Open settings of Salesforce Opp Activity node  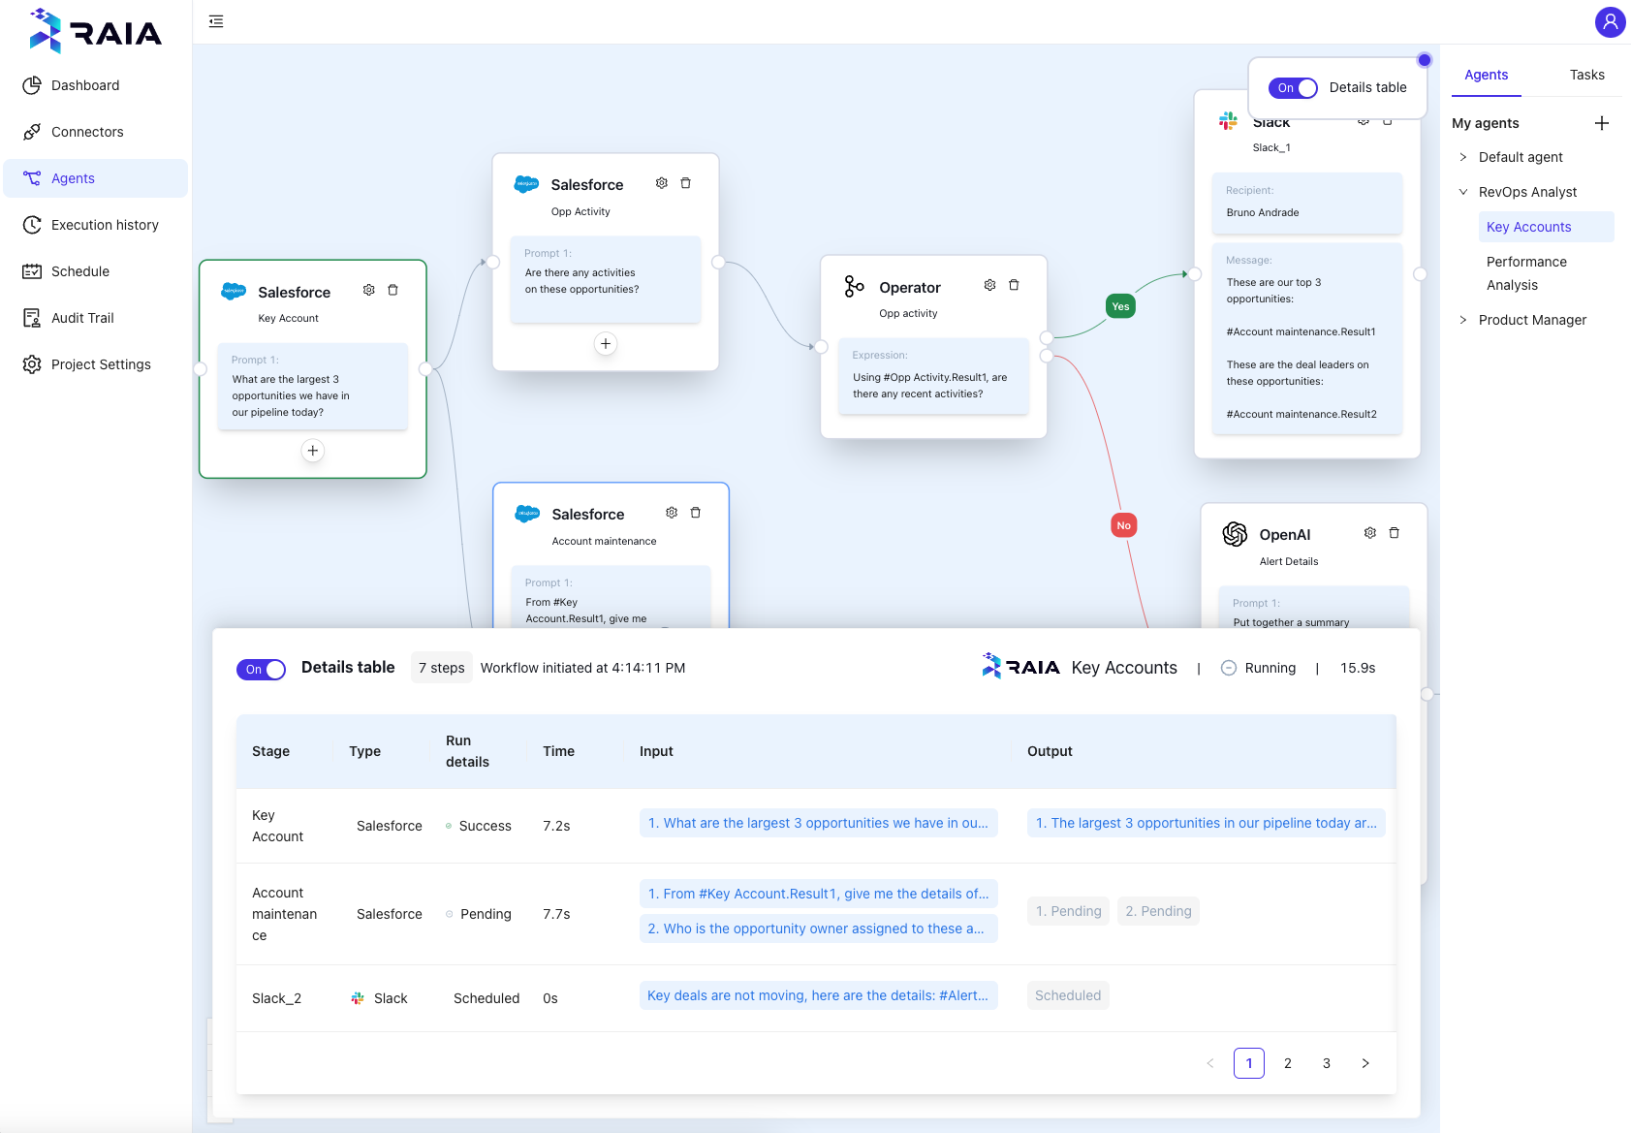(662, 183)
